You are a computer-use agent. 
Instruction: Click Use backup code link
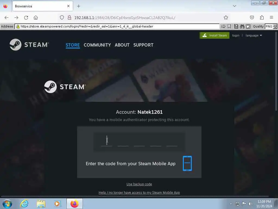pyautogui.click(x=139, y=184)
